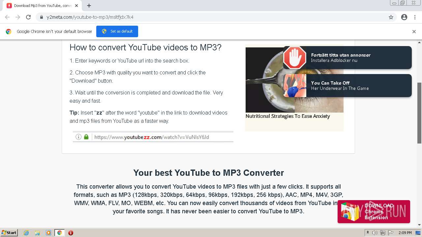Viewport: 422px width, 237px height.
Task: Click step 1 'Enter keywords or YouTube url' text
Action: pyautogui.click(x=129, y=61)
